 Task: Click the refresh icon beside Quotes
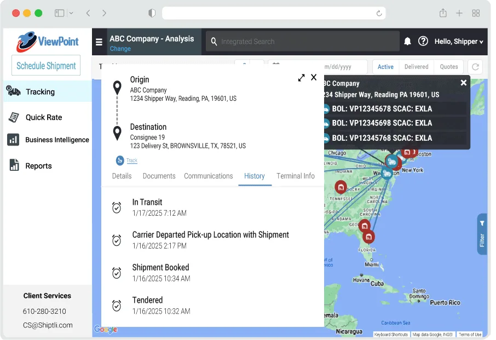pos(475,67)
